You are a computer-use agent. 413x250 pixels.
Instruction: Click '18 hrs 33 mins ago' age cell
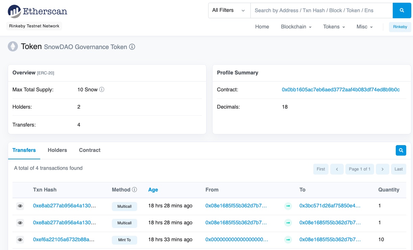point(170,240)
